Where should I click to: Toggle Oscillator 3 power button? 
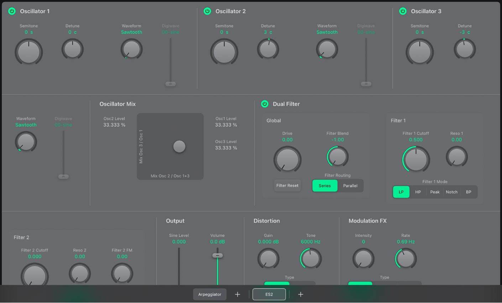403,11
